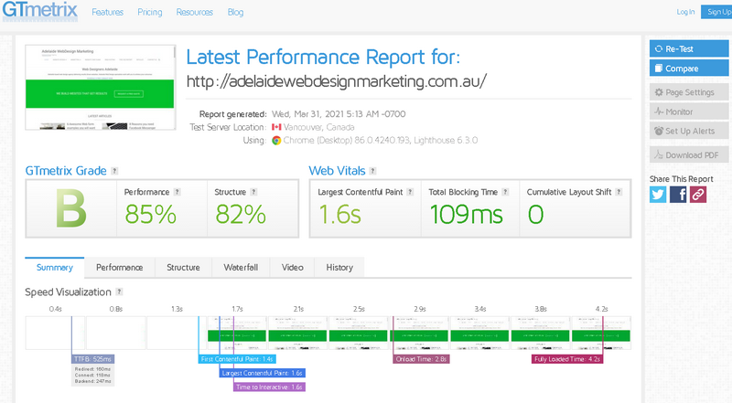
Task: Click the Sign Up button
Action: [x=716, y=12]
